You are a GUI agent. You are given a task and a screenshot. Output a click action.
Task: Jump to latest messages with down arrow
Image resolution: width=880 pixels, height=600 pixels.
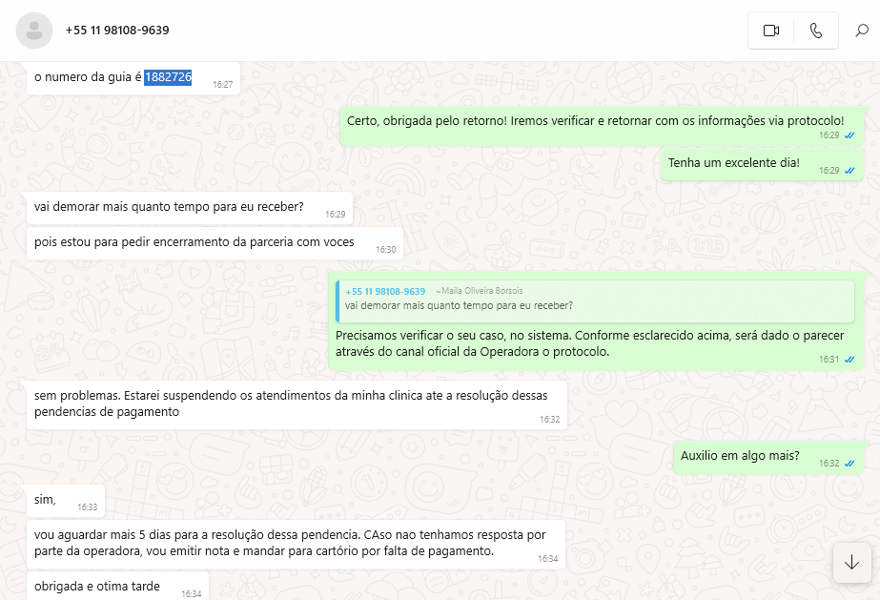coord(852,562)
